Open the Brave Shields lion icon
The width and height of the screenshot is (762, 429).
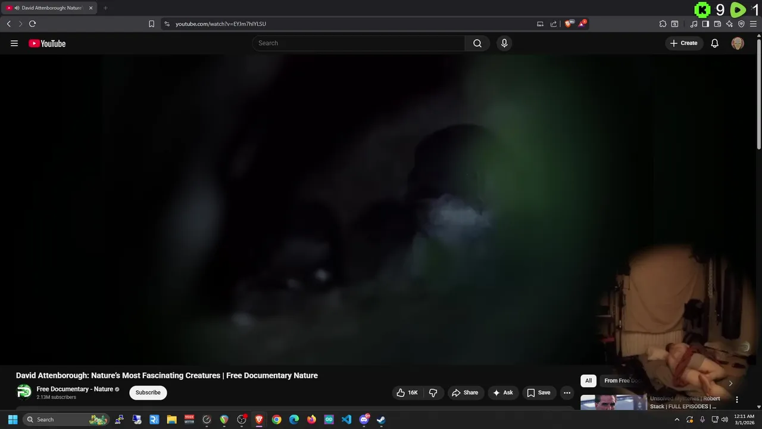[x=568, y=24]
